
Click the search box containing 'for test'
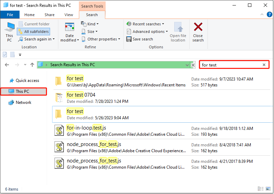click(x=230, y=65)
